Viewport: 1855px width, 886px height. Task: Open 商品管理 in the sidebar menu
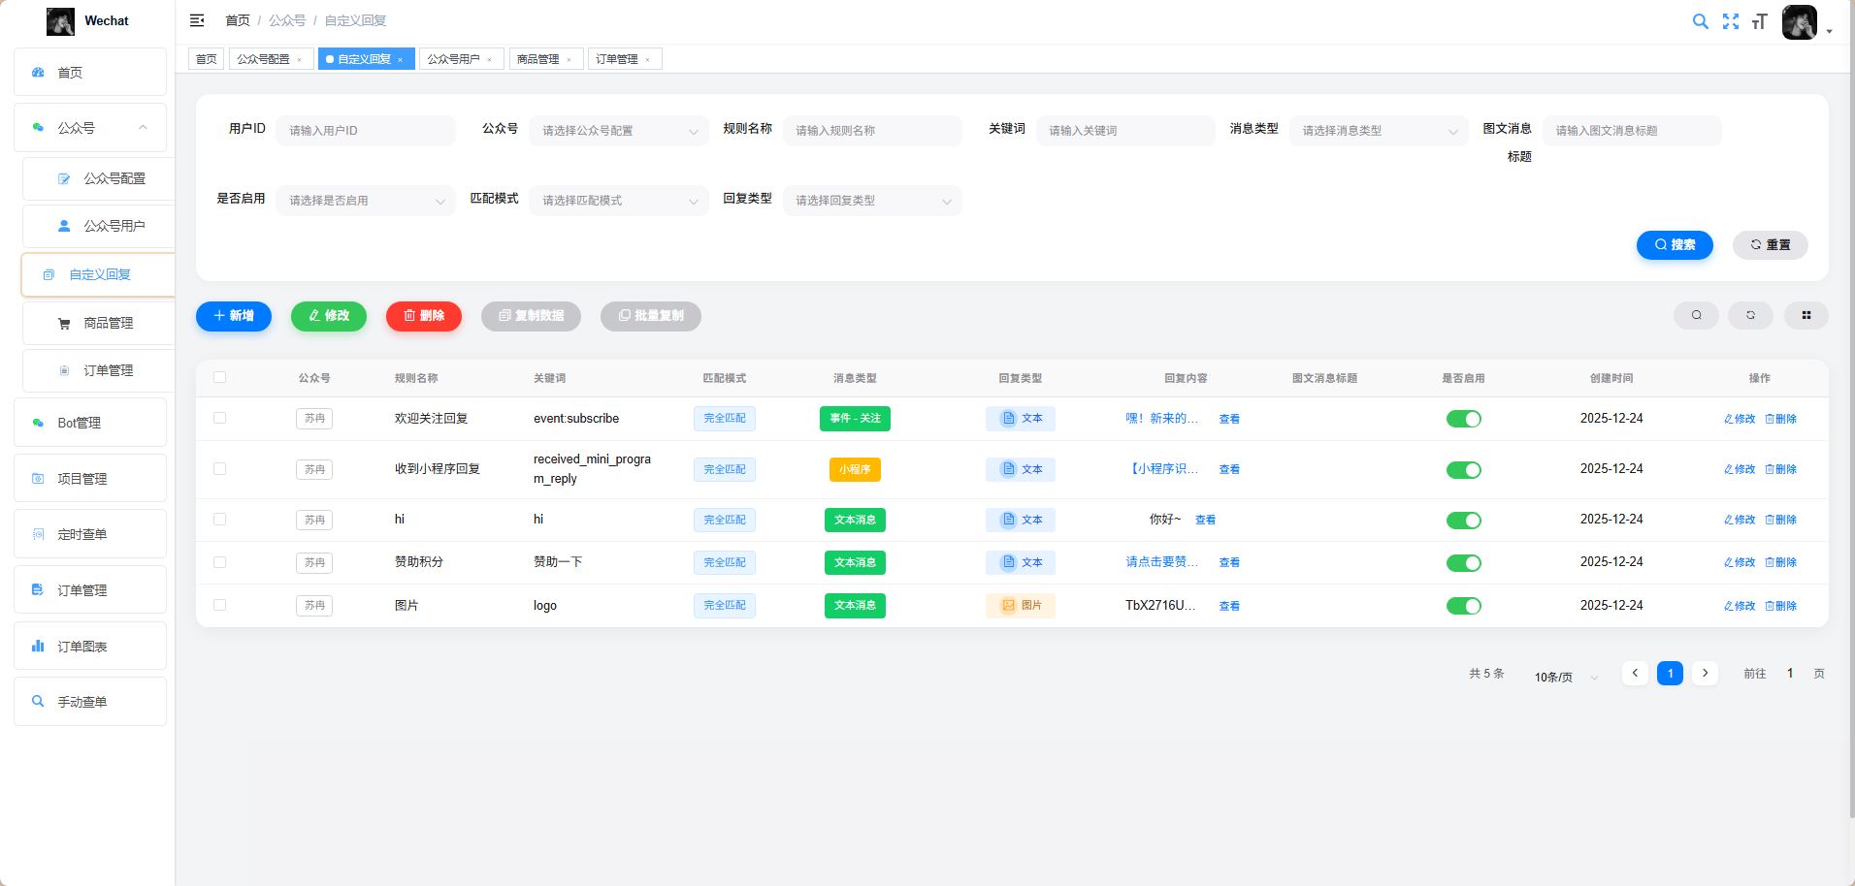coord(108,323)
